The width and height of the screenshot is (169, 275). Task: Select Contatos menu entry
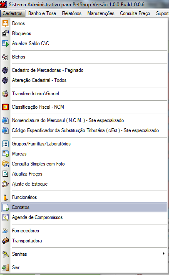84,207
